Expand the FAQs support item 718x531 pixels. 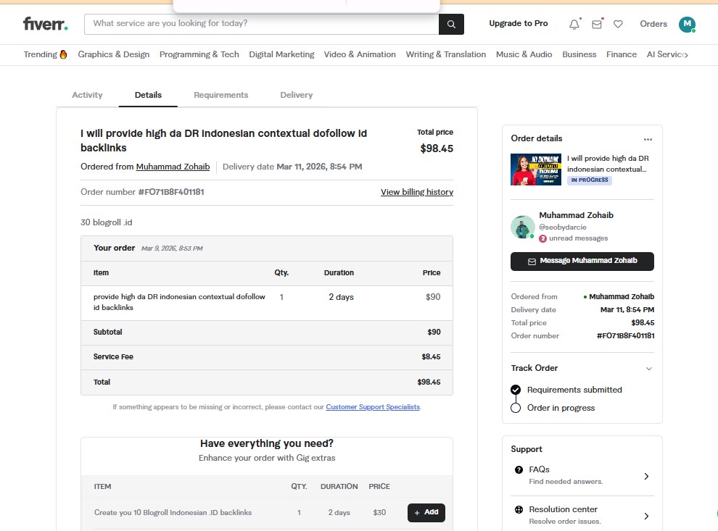646,476
